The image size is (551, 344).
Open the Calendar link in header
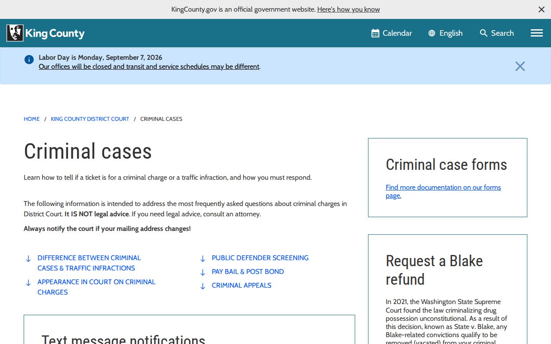(392, 33)
